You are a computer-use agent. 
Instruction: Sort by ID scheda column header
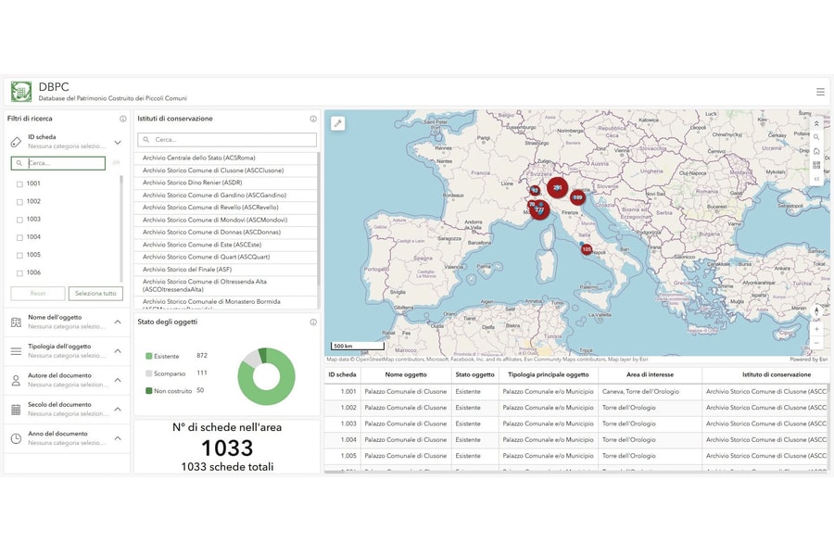(x=343, y=374)
